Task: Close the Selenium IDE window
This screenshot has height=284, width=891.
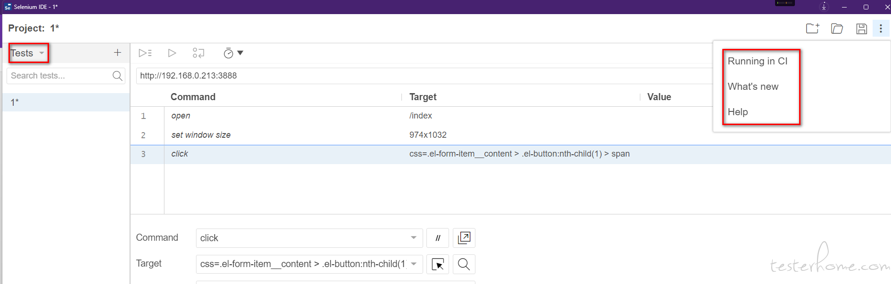Action: [887, 7]
